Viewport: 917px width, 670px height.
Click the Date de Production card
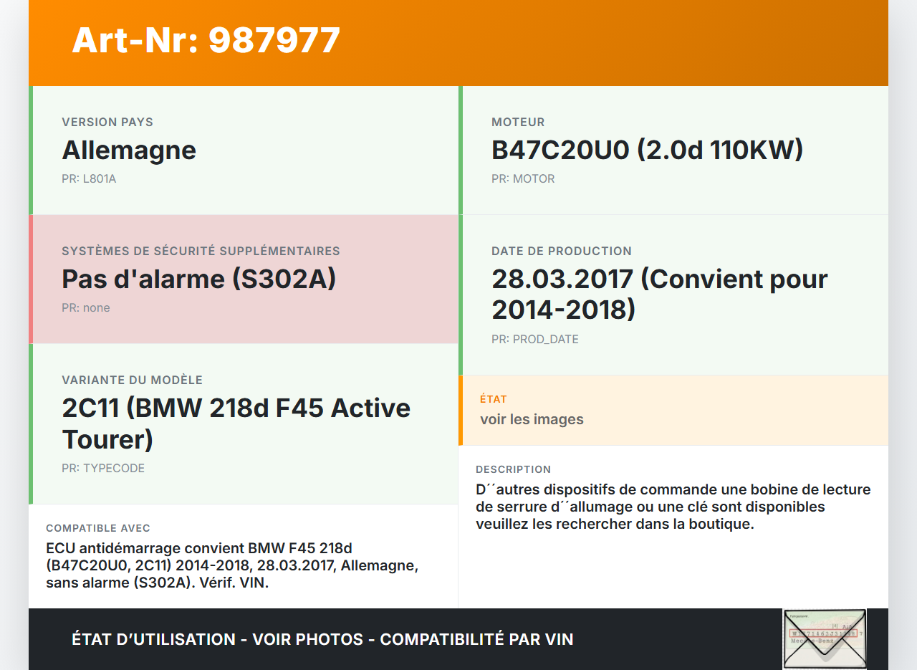(673, 294)
